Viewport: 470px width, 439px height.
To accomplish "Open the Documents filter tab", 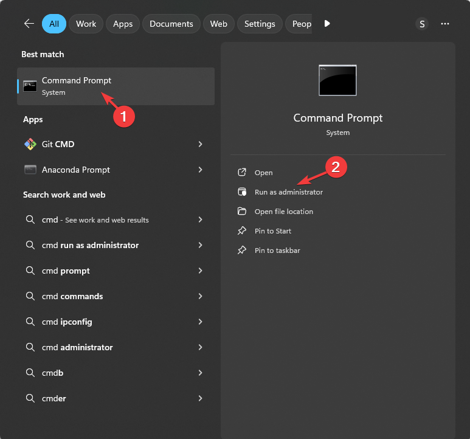I will (171, 24).
